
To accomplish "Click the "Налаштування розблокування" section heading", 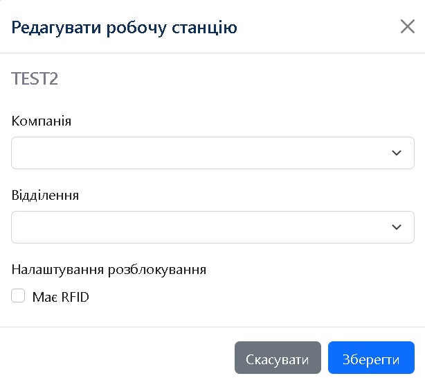I will click(x=109, y=269).
